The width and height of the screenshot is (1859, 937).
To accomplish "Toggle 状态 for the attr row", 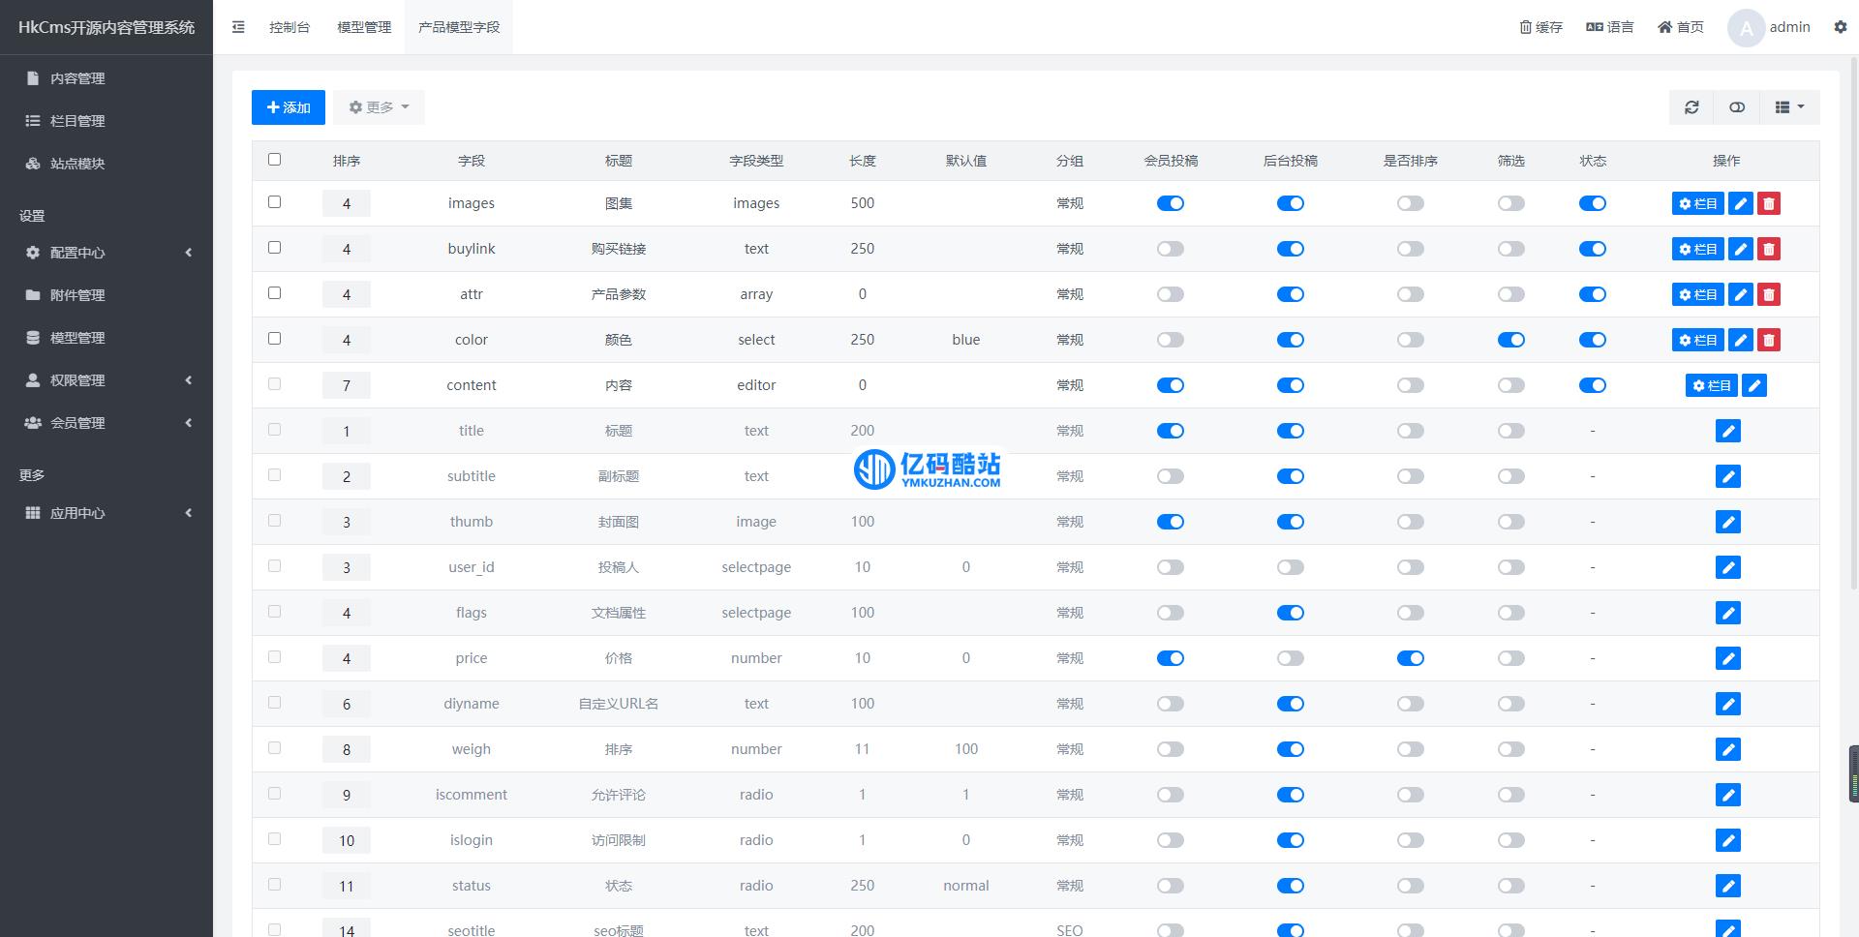I will tap(1593, 294).
